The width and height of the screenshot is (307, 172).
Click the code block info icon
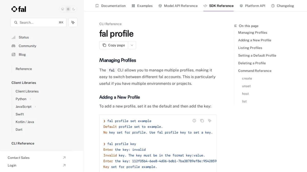click(194, 121)
